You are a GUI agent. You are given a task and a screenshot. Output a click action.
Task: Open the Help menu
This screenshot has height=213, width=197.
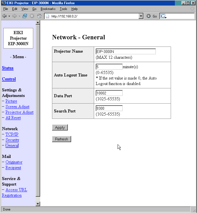pyautogui.click(x=74, y=9)
